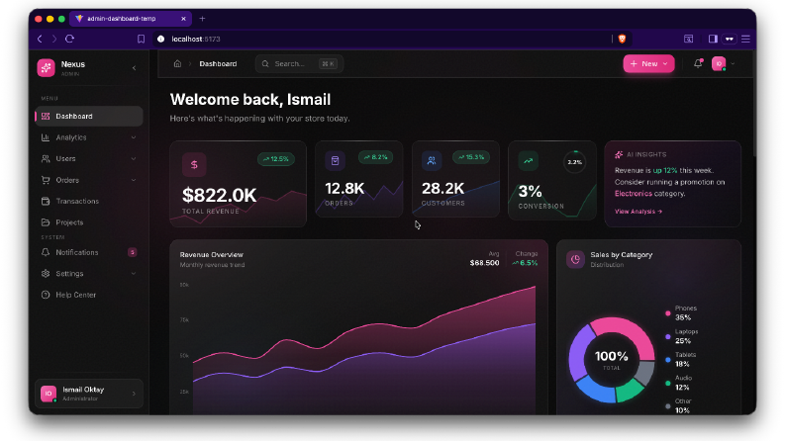Click the 12.8K orders value

[344, 189]
